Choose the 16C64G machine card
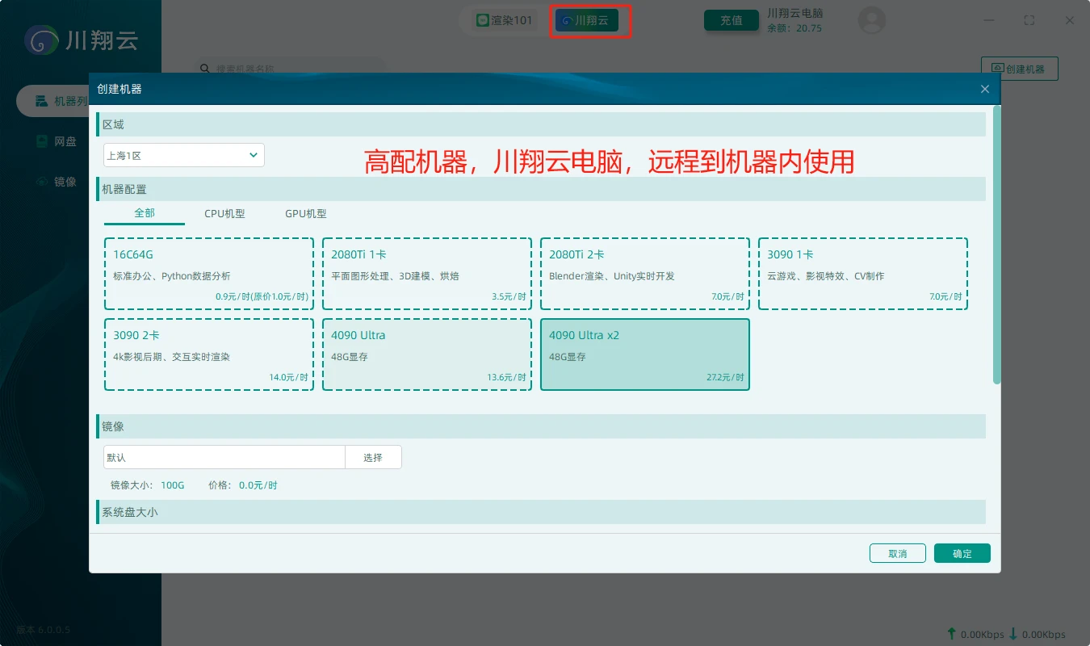 209,274
